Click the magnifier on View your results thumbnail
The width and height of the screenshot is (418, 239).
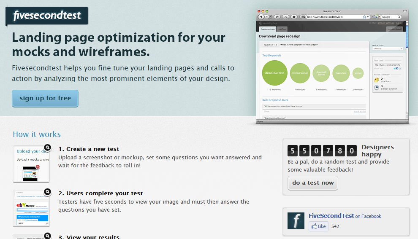click(x=47, y=236)
